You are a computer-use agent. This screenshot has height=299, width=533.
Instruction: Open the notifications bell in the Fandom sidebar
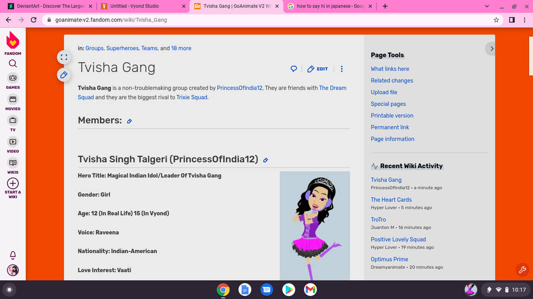[13, 255]
